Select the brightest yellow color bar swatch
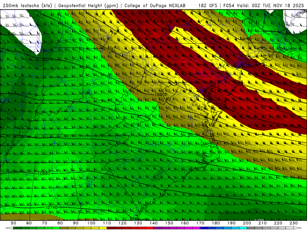The width and height of the screenshot is (307, 230). coord(103,228)
